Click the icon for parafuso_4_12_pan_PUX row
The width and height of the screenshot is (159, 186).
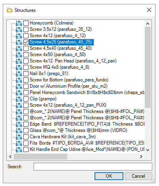19,105
